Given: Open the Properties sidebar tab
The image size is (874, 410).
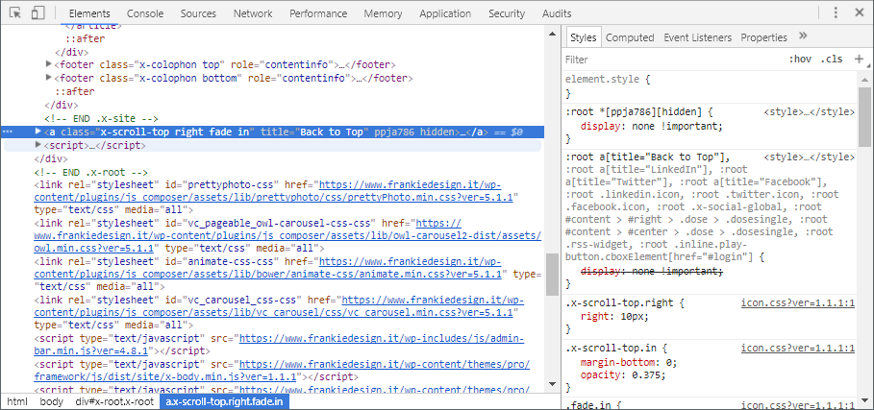Looking at the screenshot, I should (763, 37).
